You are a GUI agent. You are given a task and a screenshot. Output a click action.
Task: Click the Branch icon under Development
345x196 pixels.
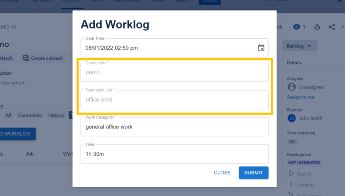[291, 173]
